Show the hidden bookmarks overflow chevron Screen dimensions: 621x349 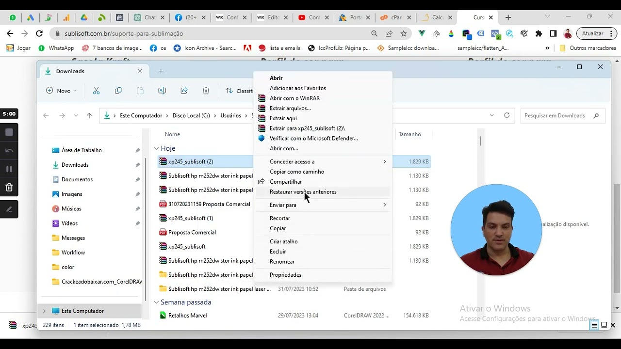coord(547,48)
